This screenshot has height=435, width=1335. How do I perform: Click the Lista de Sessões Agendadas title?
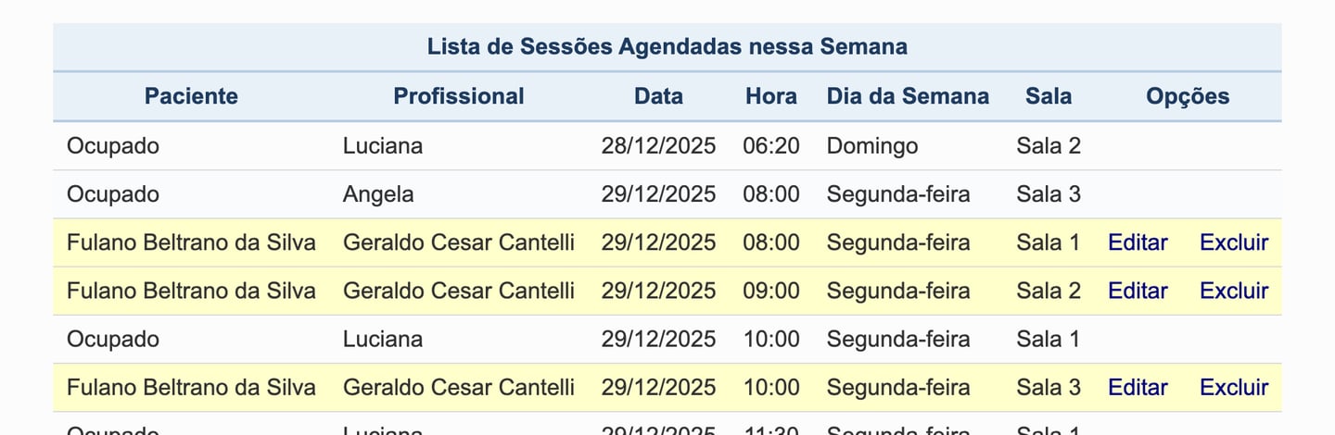point(667,46)
